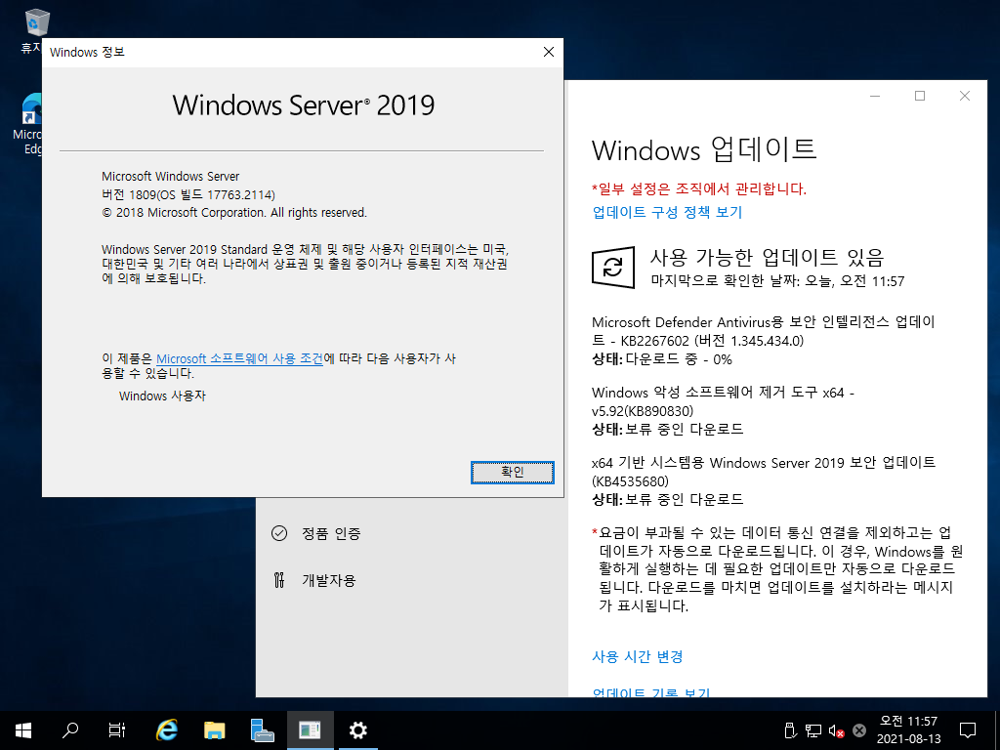
Task: Open the Action Center notification icon
Action: pos(968,730)
